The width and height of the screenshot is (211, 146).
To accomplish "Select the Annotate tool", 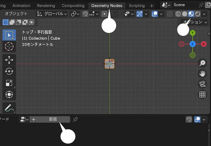I will [x=9, y=108].
